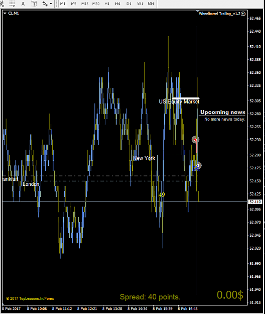Click the London session label
The height and width of the screenshot is (314, 265).
click(31, 184)
